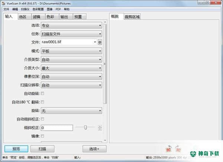
Task: Open the 帮助 menu
Action: (67, 9)
